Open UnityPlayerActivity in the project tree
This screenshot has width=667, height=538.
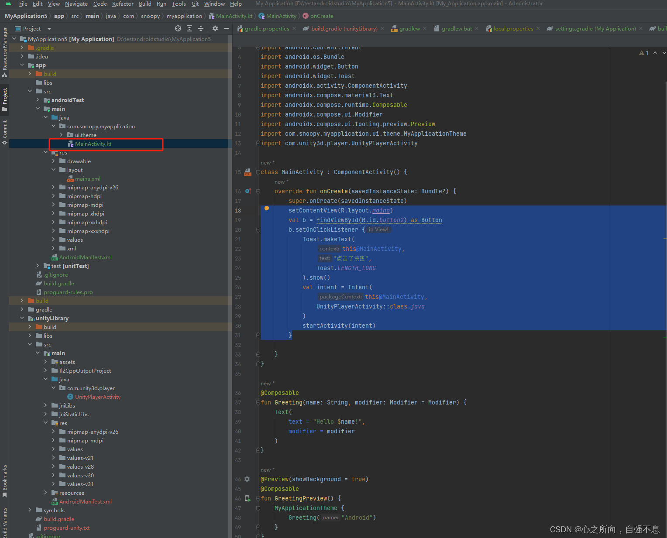(97, 397)
